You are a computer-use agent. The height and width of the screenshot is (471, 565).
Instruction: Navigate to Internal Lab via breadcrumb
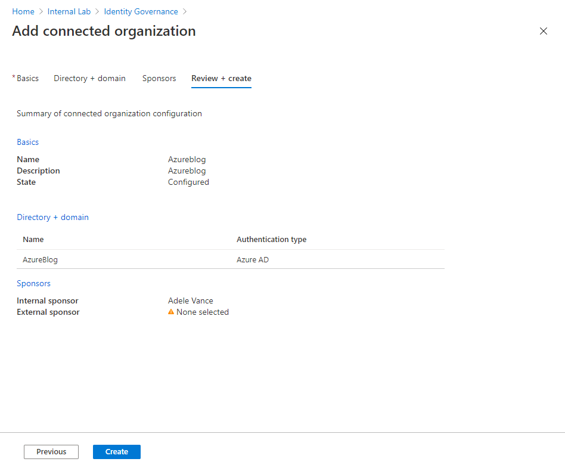[69, 11]
